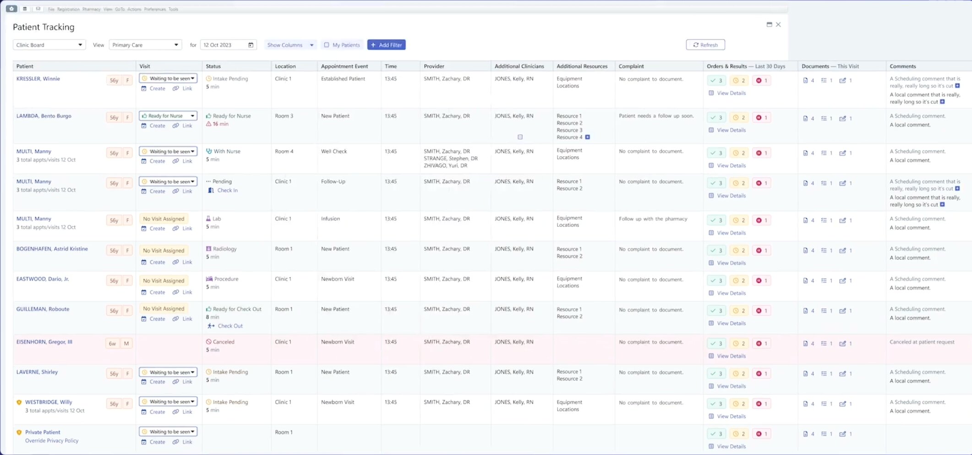Click the camera icon in the top bar
This screenshot has width=972, height=455.
[11, 9]
